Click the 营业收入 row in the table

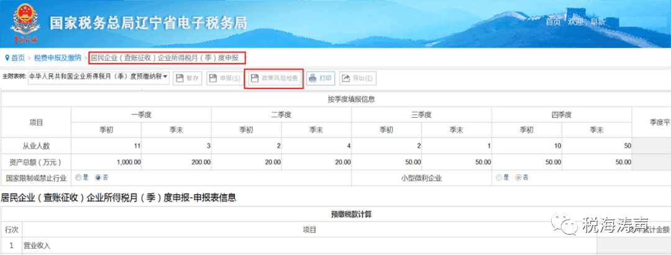click(37, 246)
